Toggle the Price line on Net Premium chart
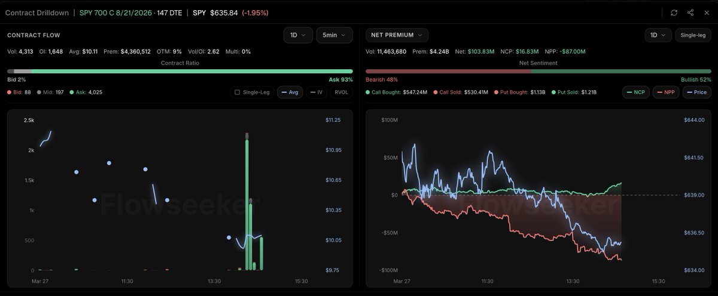Viewport: 718px width, 296px height. coord(698,92)
